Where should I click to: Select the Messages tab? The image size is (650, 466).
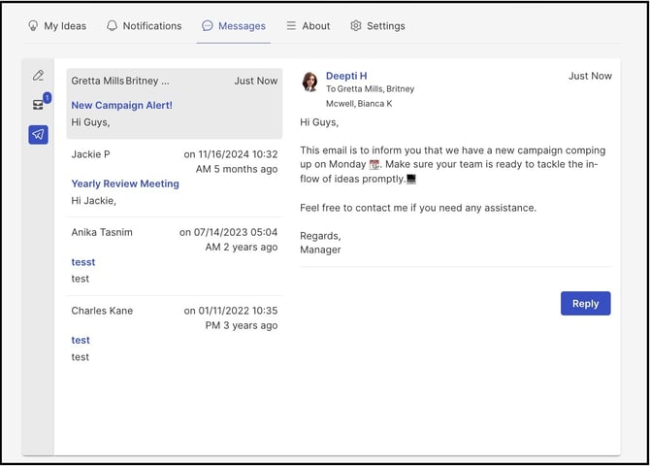click(x=234, y=26)
